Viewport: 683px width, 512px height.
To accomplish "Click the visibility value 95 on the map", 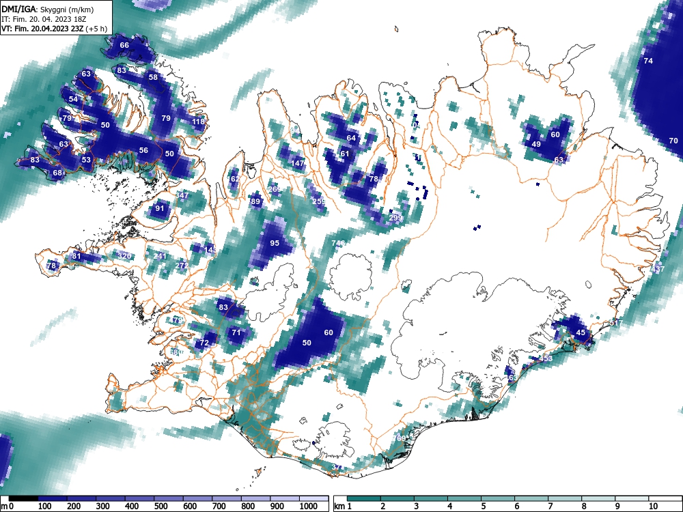I will (x=275, y=243).
